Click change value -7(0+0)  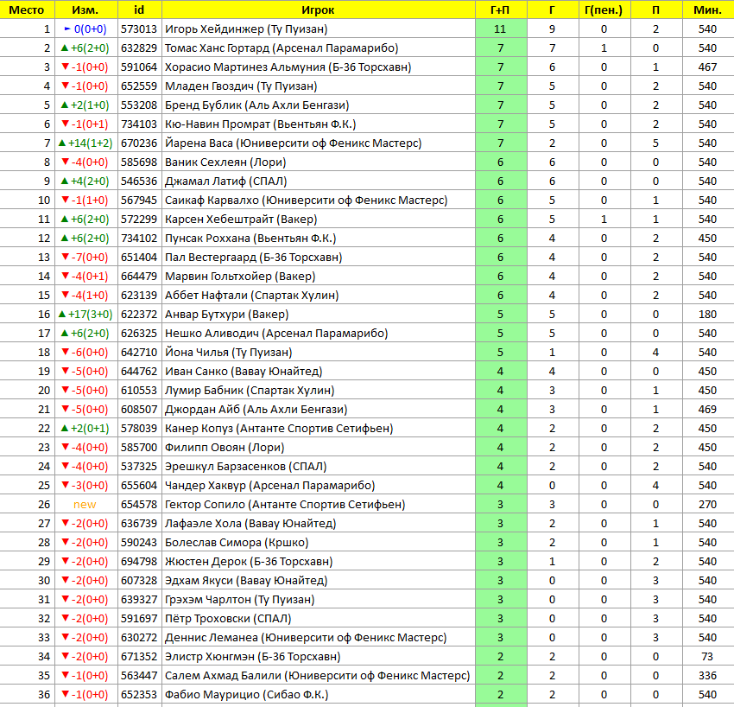point(90,258)
